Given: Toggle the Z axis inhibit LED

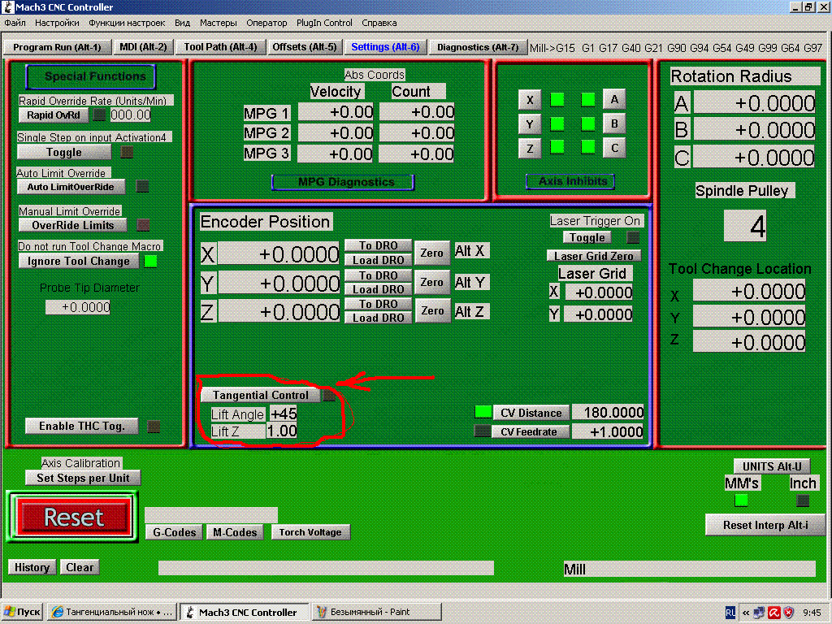Looking at the screenshot, I should (557, 147).
